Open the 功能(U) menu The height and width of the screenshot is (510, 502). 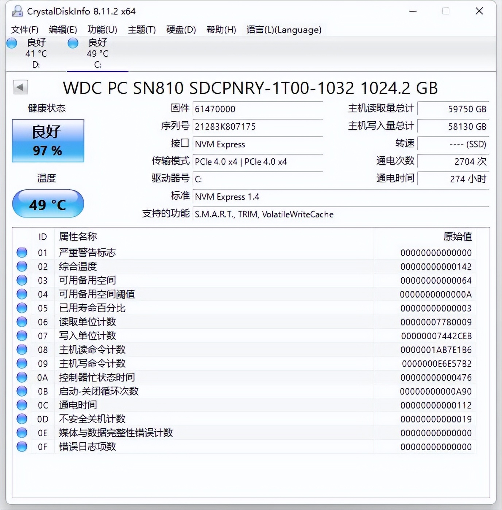click(x=102, y=30)
